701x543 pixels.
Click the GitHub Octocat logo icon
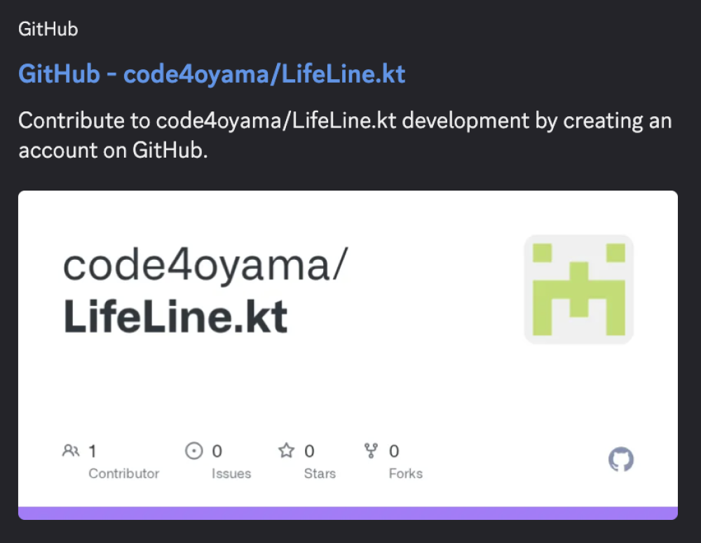(621, 459)
